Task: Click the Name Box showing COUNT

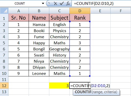Action: pos(20,4)
